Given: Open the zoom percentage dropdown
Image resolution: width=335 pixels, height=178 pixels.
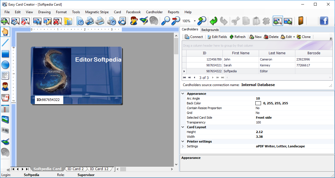Looking at the screenshot, I should [x=195, y=21].
